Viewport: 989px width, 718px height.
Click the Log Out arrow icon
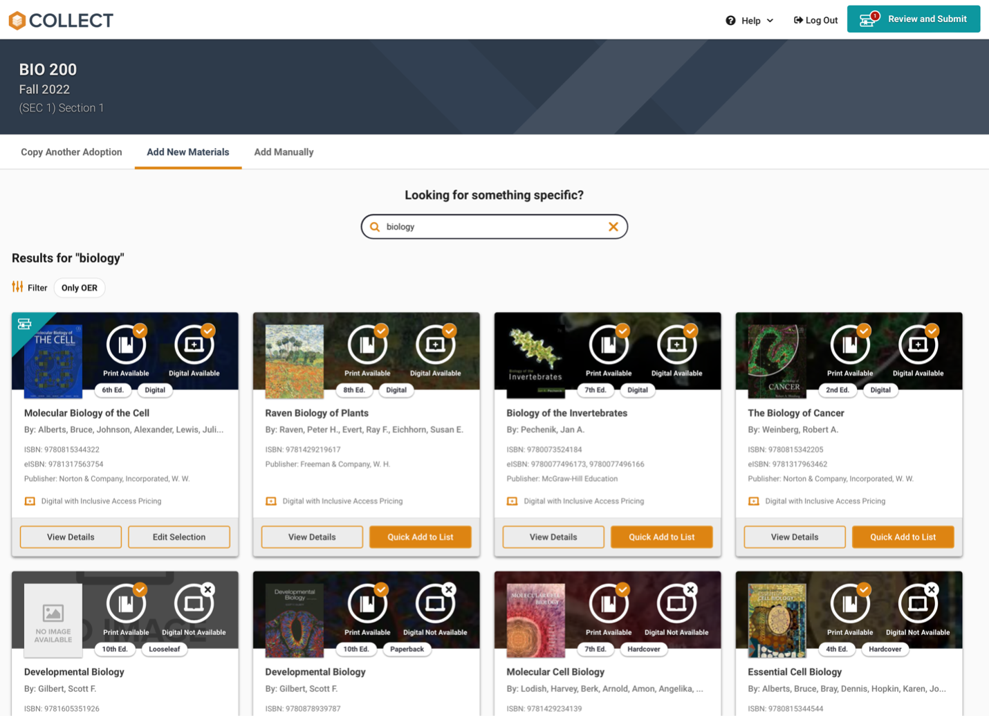[x=798, y=21]
